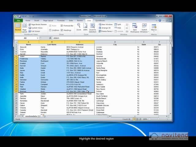
Task: Select cell containing Livonia
Action: pos(115,47)
